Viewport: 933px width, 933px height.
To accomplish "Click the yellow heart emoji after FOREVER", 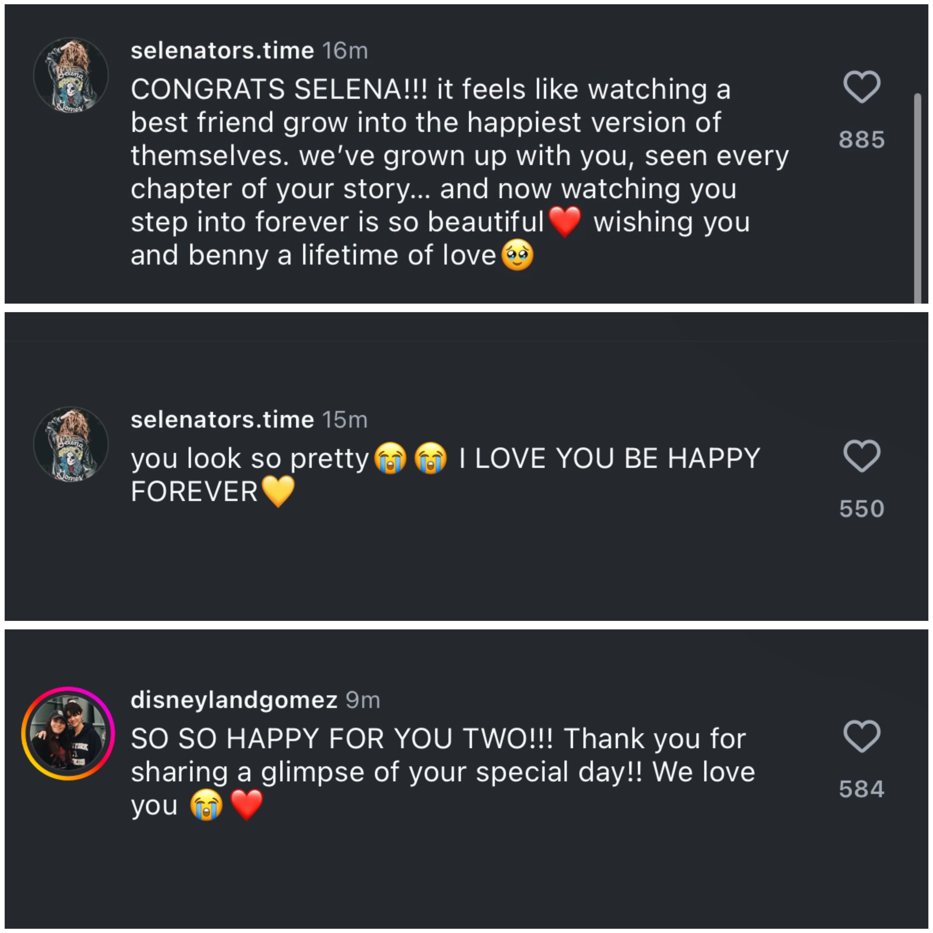I will 278,491.
